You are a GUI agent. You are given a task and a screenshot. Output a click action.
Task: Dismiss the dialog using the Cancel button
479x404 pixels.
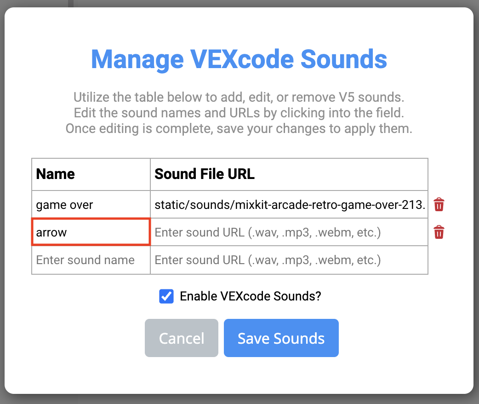[181, 338]
